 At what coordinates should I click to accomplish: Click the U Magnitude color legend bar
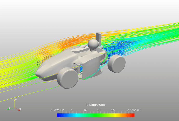[96, 115]
